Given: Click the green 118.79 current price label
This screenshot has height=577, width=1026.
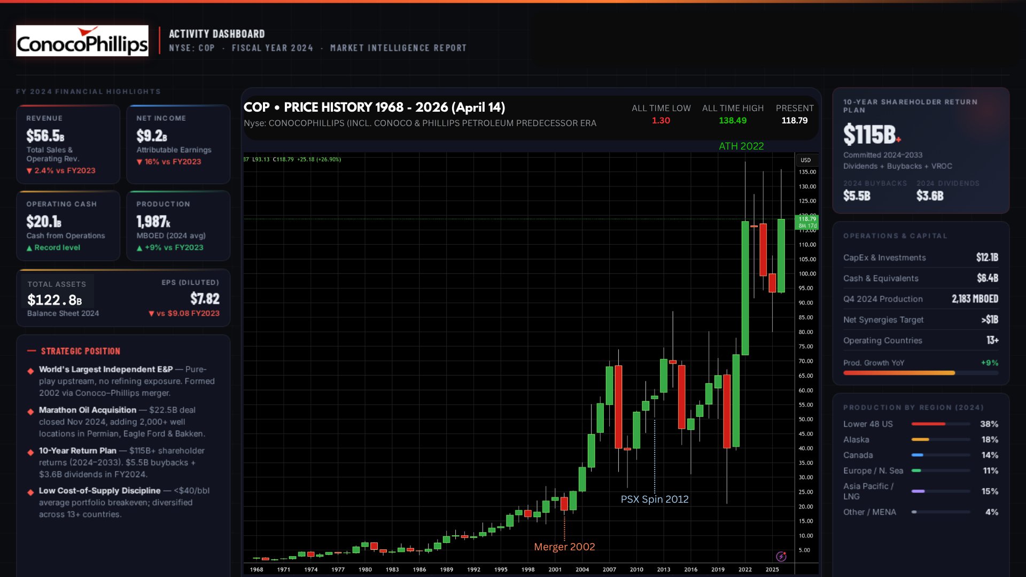Looking at the screenshot, I should point(807,222).
